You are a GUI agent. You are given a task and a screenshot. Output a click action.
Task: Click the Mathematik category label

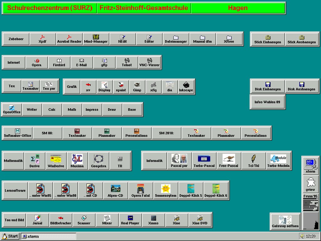click(13, 161)
